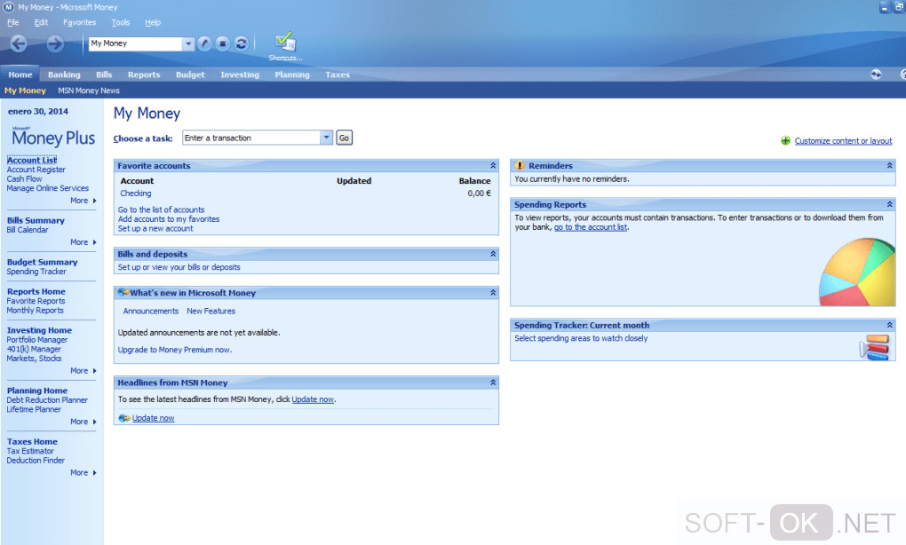Click the What's new section icon
The width and height of the screenshot is (906, 545).
pos(123,293)
